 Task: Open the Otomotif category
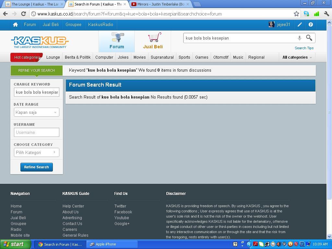tap(220, 57)
